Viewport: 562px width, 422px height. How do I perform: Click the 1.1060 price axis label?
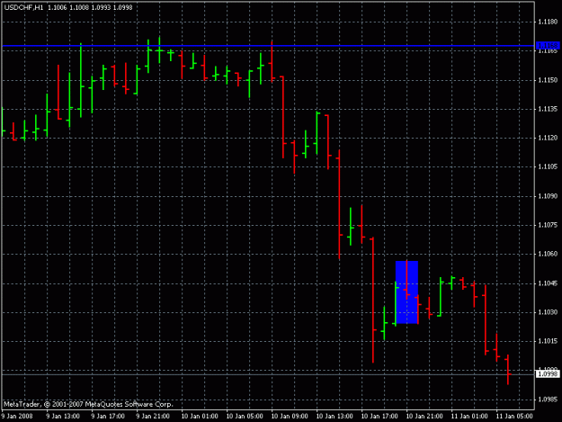548,254
